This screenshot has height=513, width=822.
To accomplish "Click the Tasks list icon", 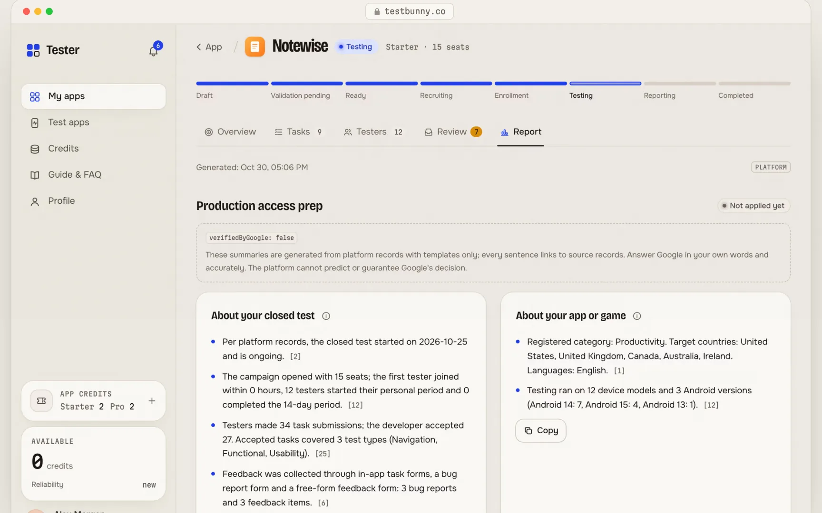I will click(x=278, y=132).
